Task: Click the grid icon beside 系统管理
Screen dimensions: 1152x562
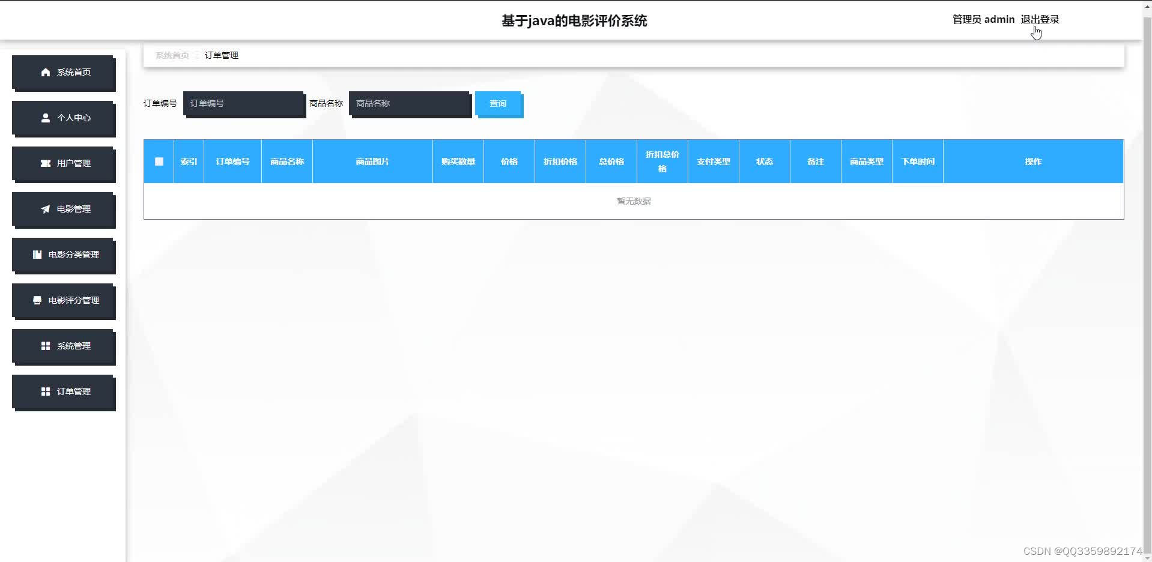Action: [46, 346]
